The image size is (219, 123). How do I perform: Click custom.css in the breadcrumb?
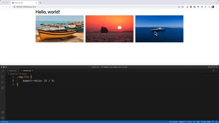(x=14, y=74)
